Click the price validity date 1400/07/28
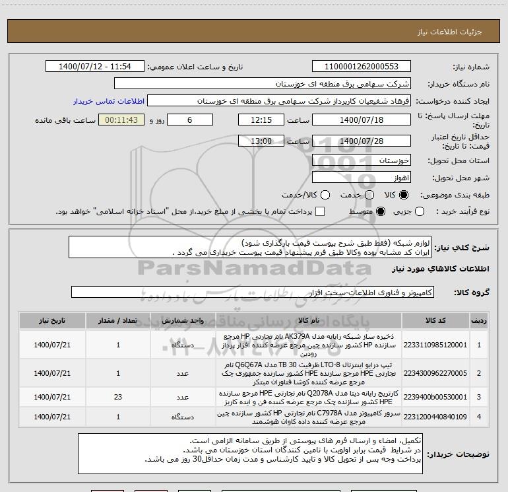Image resolution: width=508 pixels, height=492 pixels. click(362, 141)
